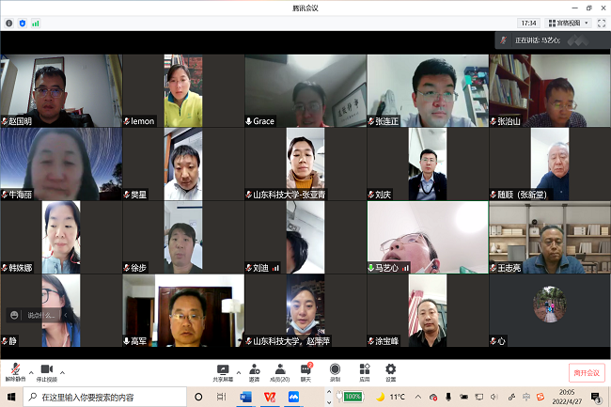Select the video tile of 马艺心
The width and height of the screenshot is (611, 407).
coord(427,237)
